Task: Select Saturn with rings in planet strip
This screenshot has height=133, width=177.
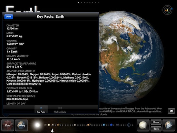Action: [x=88, y=125]
